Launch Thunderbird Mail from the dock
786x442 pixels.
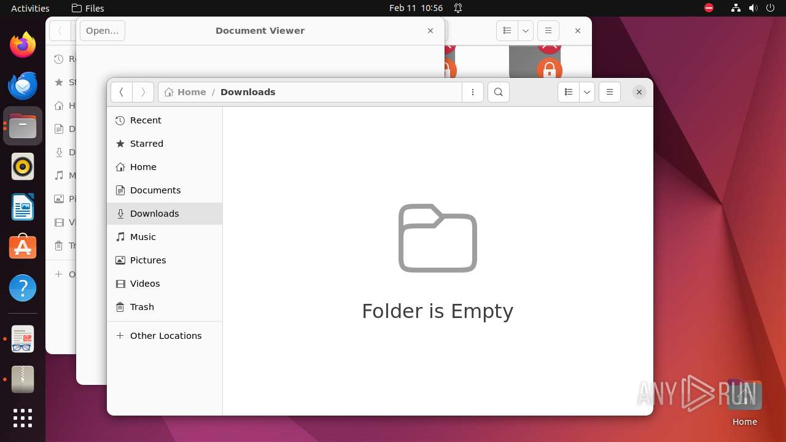pos(23,85)
